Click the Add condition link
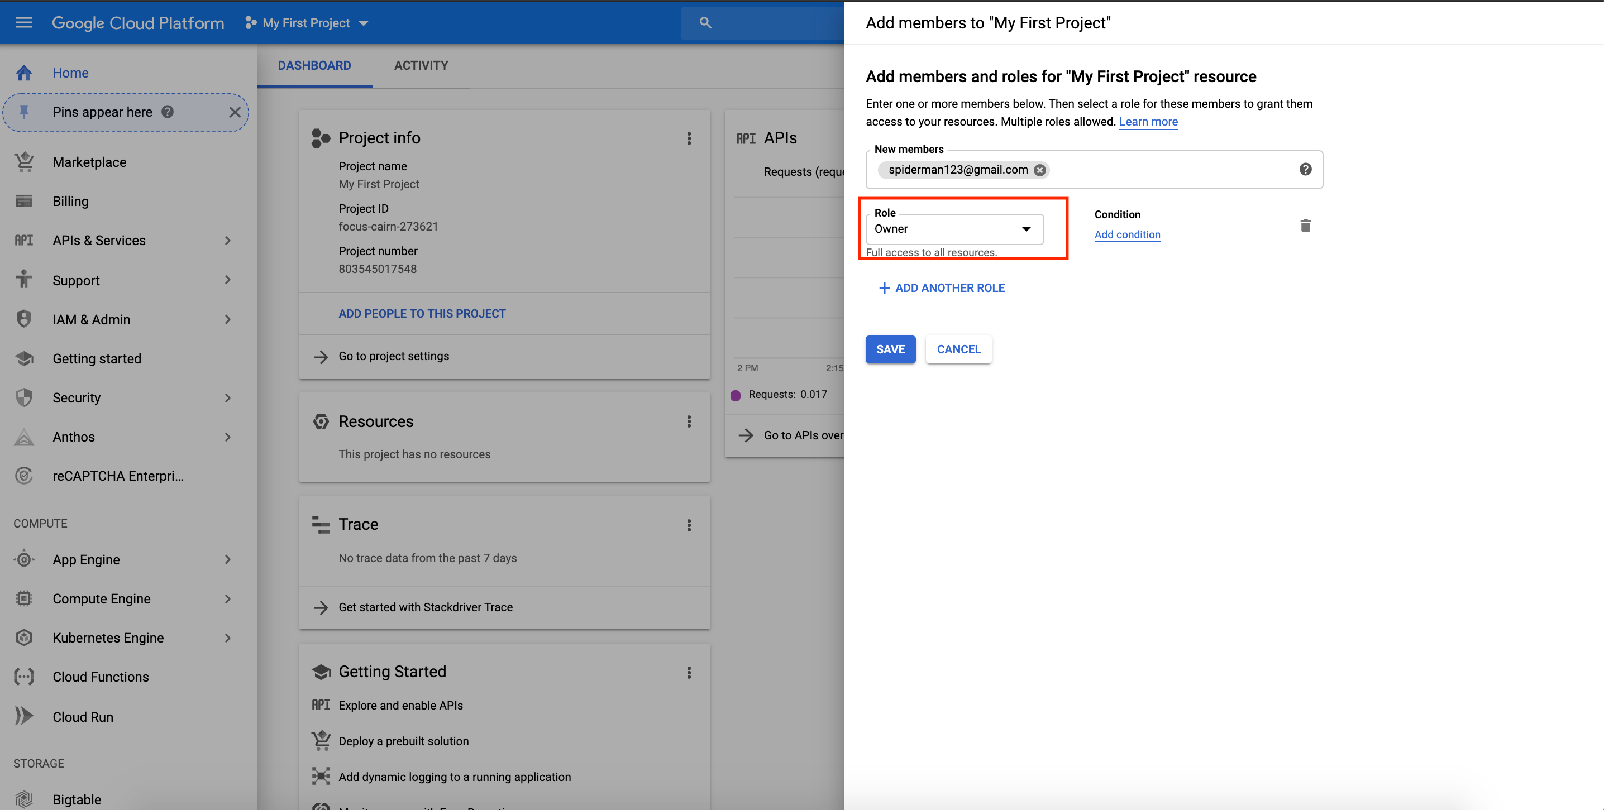Image resolution: width=1604 pixels, height=810 pixels. point(1127,234)
